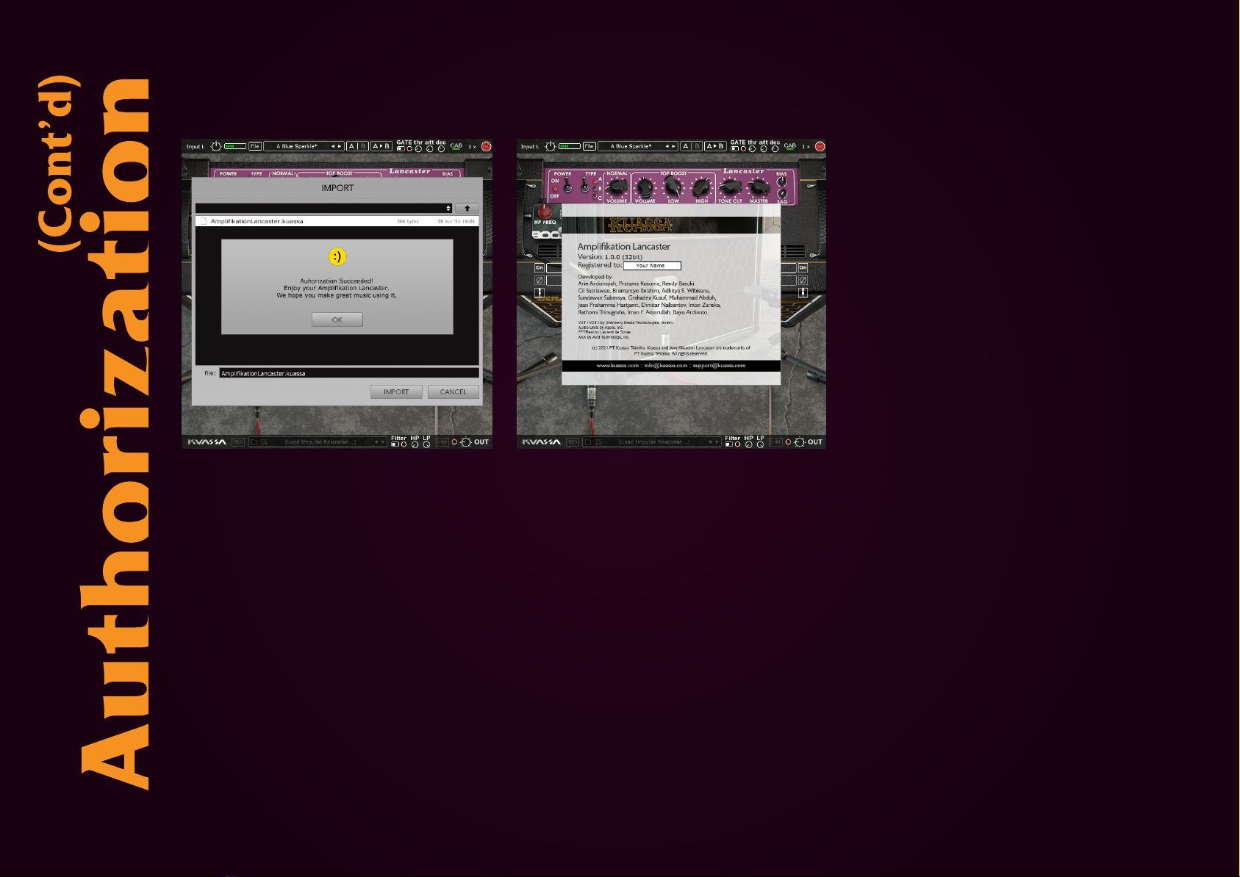Click the OUT knob in the left plugin
Image resolution: width=1240 pixels, height=877 pixels.
(x=465, y=442)
